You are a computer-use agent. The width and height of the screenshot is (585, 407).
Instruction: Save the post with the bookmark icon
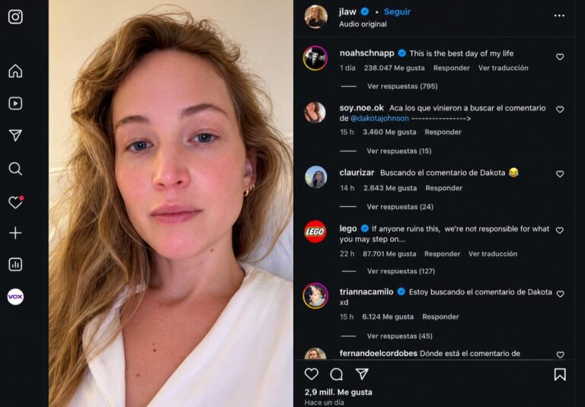560,374
